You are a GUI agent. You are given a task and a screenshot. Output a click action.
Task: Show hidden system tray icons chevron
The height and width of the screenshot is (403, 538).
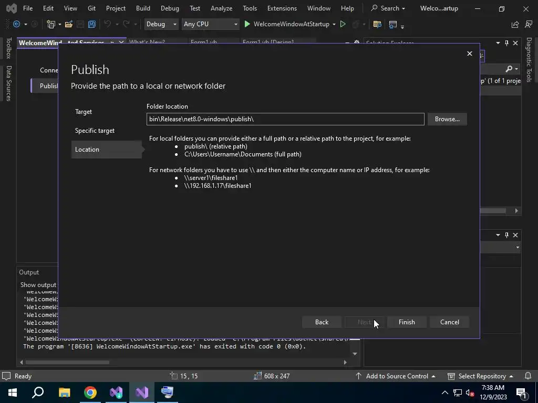[444, 393]
